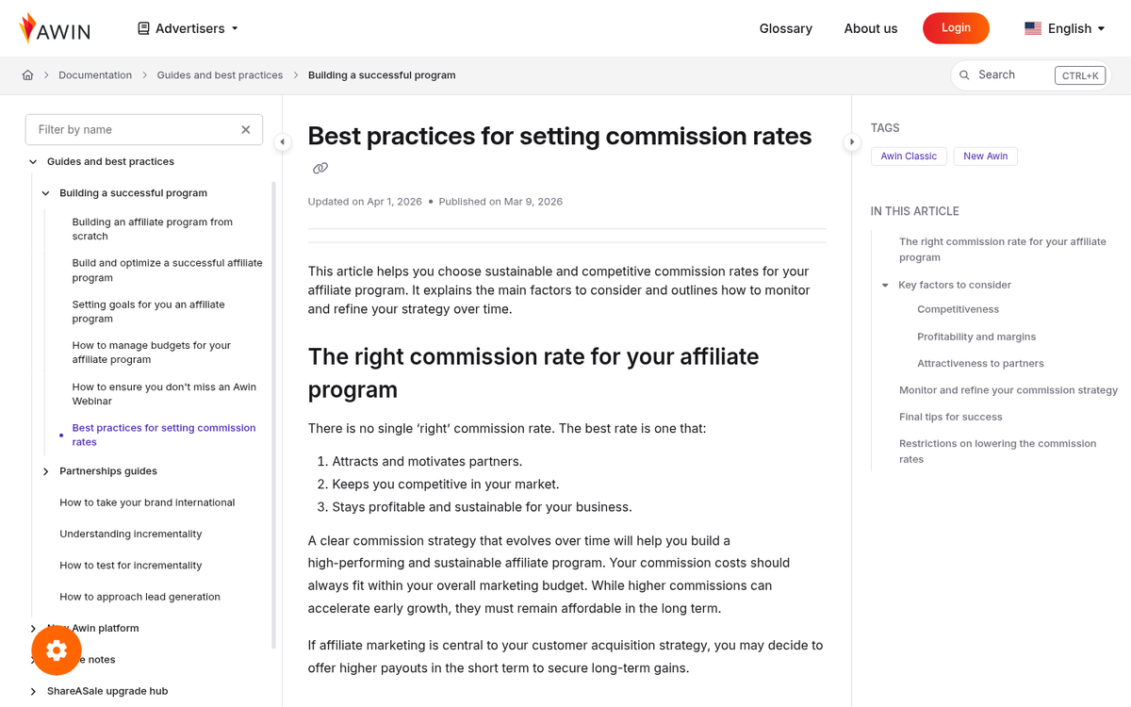Expand the Partnerships guides section
The width and height of the screenshot is (1131, 707).
pos(45,471)
